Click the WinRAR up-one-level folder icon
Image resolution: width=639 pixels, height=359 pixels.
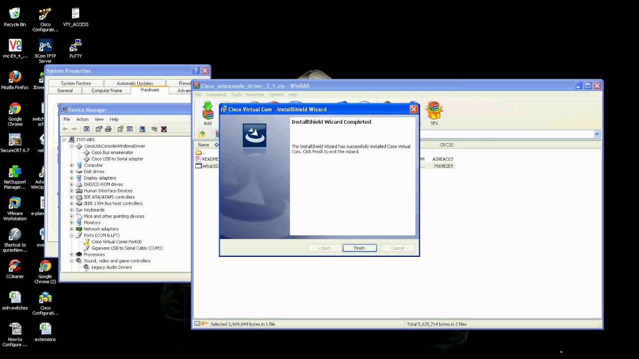tap(202, 134)
